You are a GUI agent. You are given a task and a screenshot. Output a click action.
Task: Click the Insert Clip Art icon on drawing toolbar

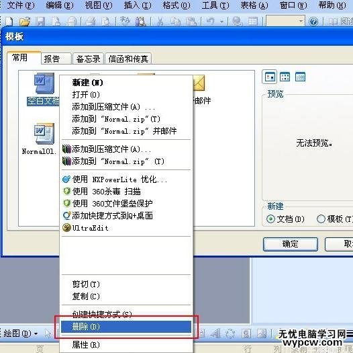point(246,334)
